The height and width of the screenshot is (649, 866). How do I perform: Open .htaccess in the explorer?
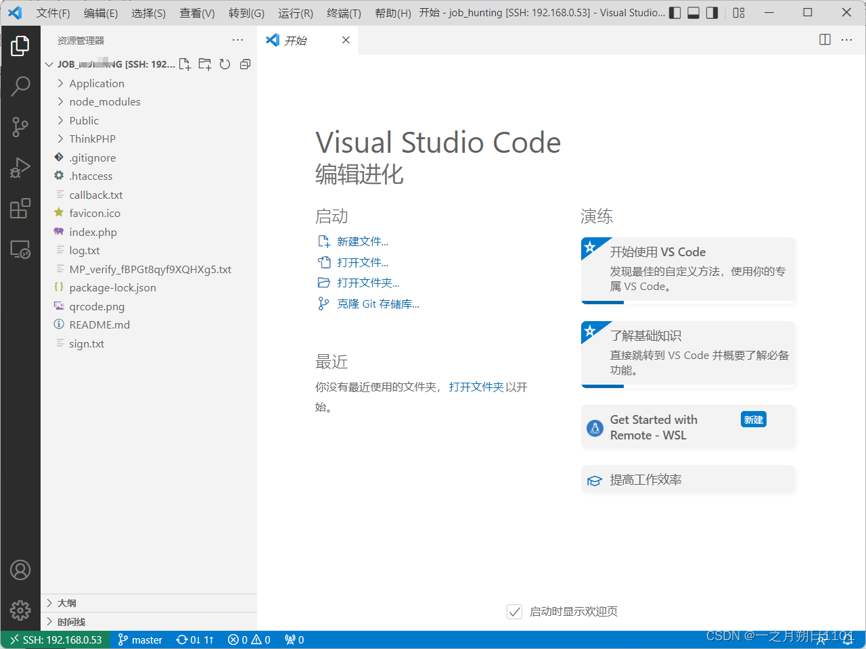click(x=149, y=176)
